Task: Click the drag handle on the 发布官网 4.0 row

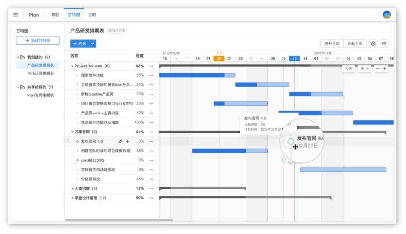Action: click(x=68, y=141)
